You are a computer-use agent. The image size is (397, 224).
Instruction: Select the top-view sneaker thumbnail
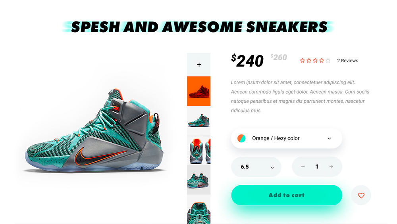pyautogui.click(x=199, y=209)
